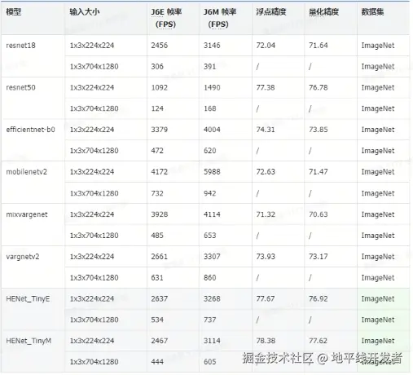
Task: Click the frame rate value 732
Action: [157, 193]
